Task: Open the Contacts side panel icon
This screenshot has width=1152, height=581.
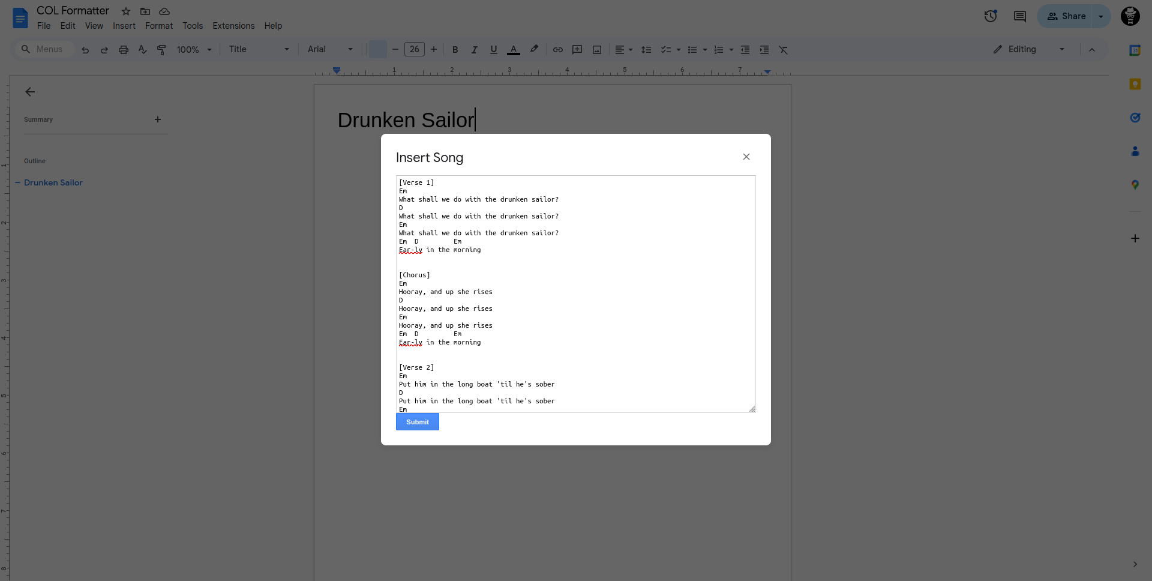Action: click(1135, 151)
